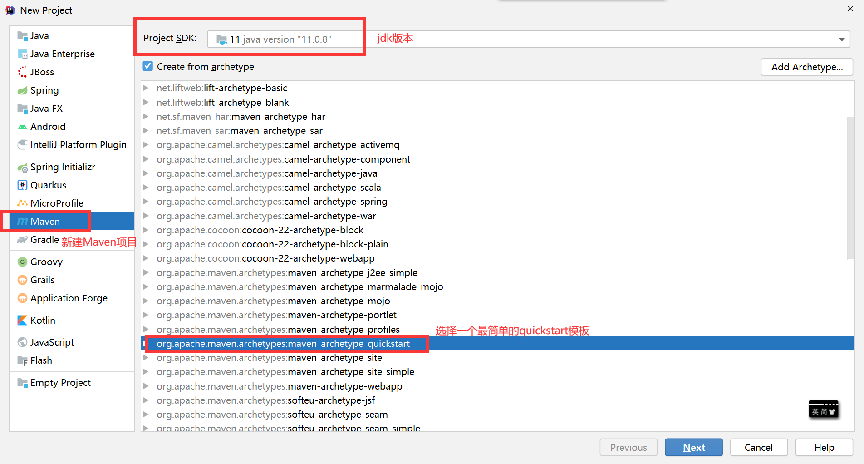
Task: Click the Java project type icon
Action: [x=22, y=36]
